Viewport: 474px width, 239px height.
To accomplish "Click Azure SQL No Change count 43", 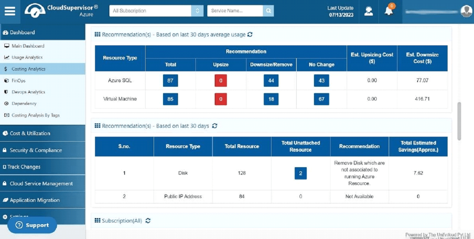I will pos(321,81).
